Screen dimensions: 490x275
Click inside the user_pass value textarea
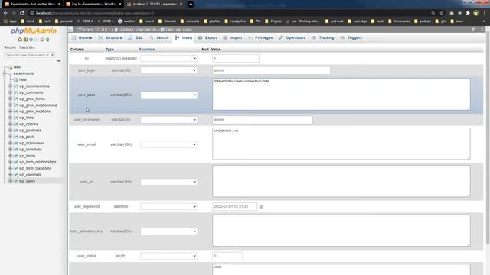[341, 94]
